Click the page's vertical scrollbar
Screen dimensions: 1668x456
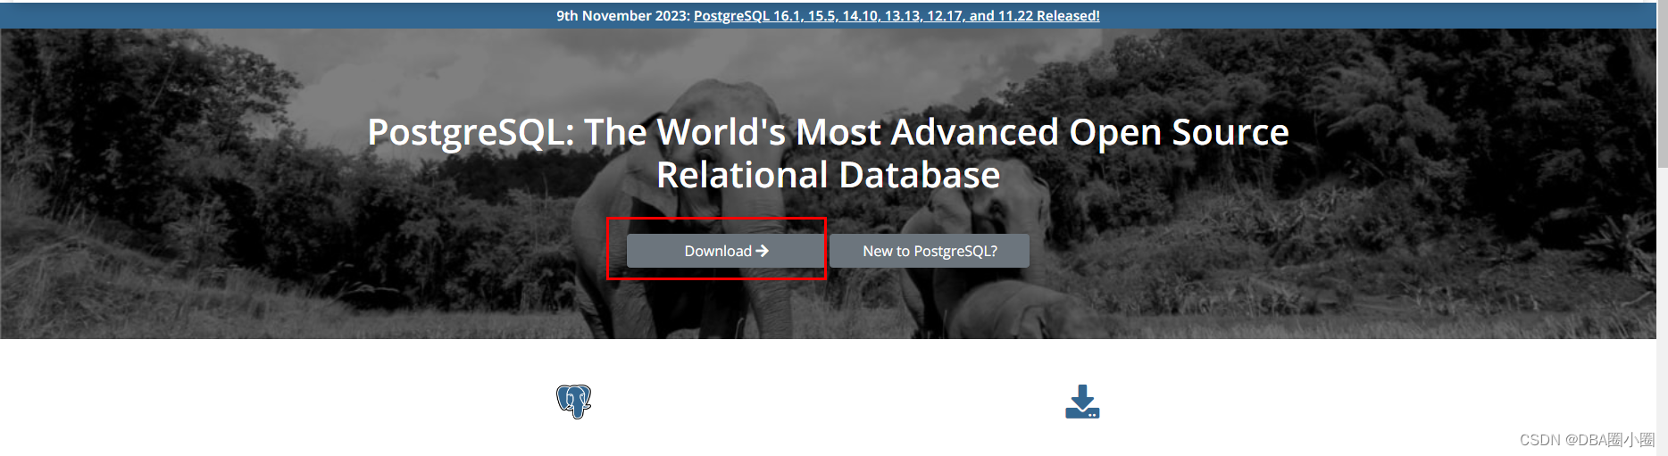1662,85
